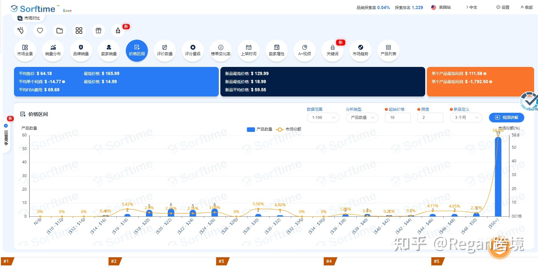Image resolution: width=538 pixels, height=268 pixels.
Task: Click the four-squares grid icon
Action: [x=79, y=31]
